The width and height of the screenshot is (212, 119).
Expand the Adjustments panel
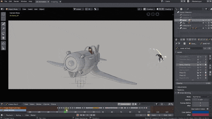[x=182, y=87]
